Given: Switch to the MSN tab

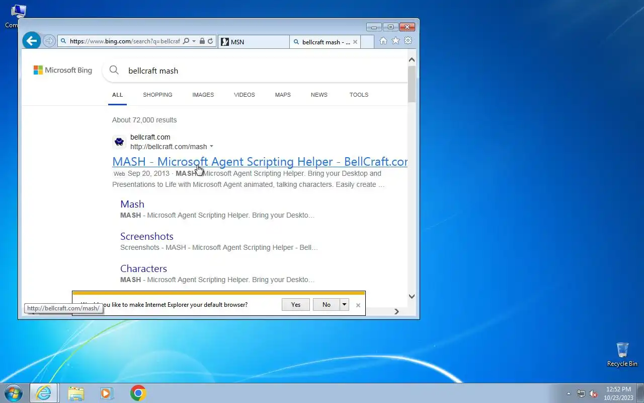Looking at the screenshot, I should coord(254,42).
